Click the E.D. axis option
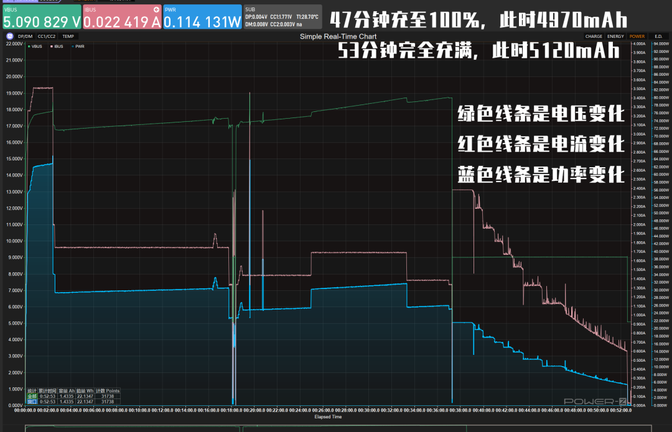 658,37
